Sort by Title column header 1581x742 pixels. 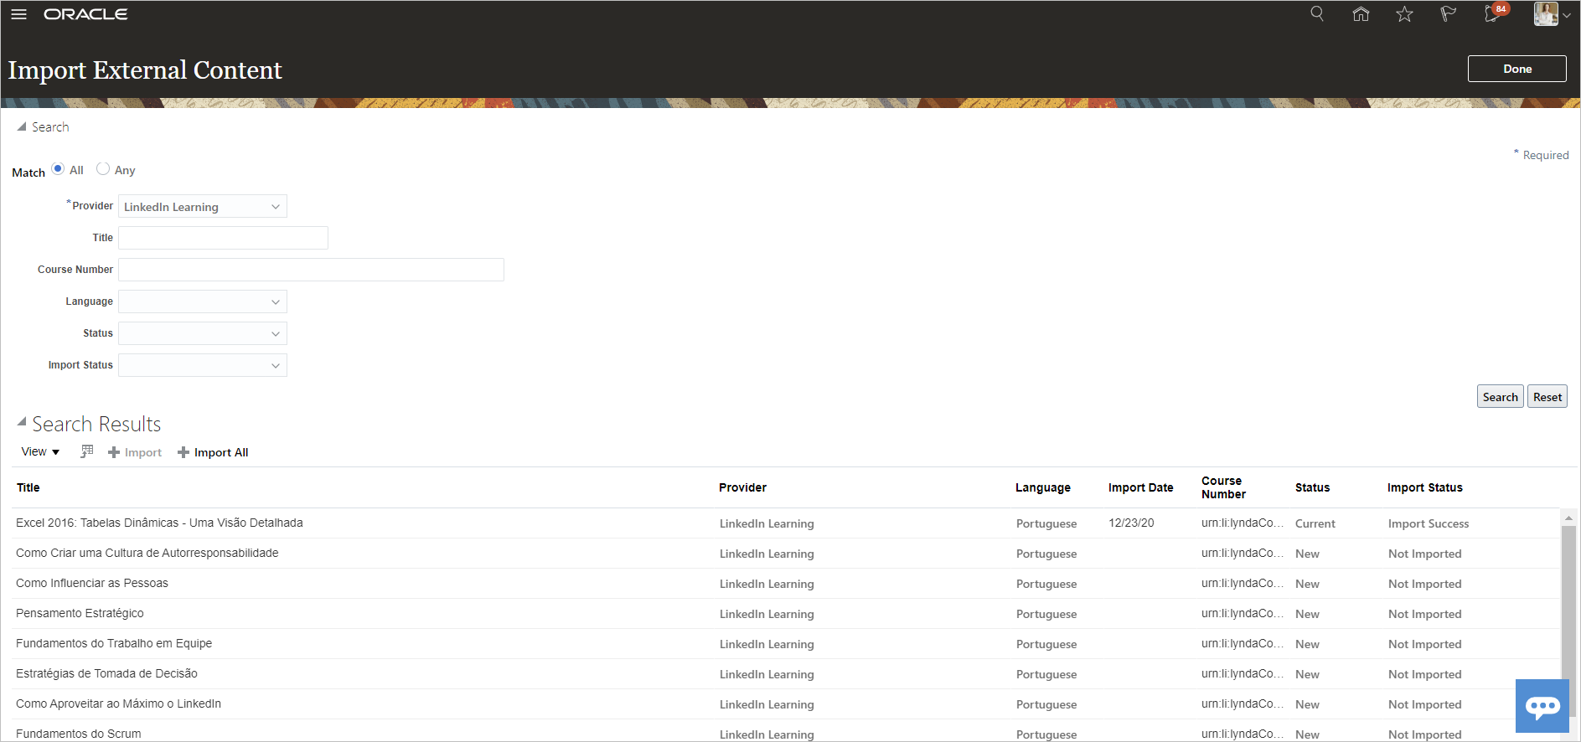[28, 487]
